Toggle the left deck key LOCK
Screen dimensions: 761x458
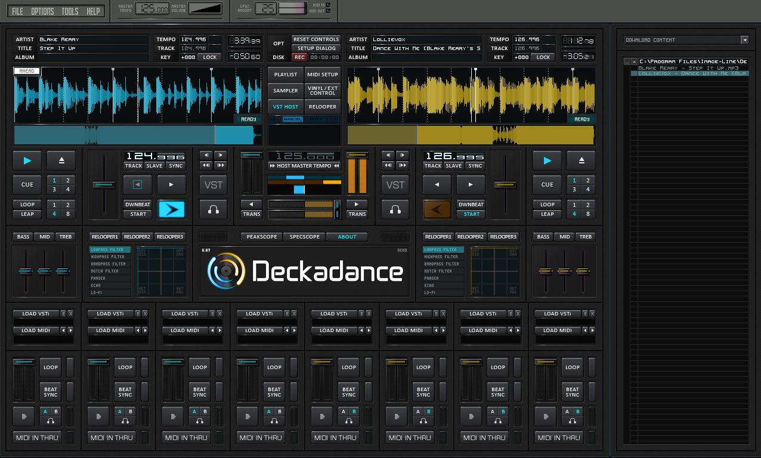click(210, 57)
